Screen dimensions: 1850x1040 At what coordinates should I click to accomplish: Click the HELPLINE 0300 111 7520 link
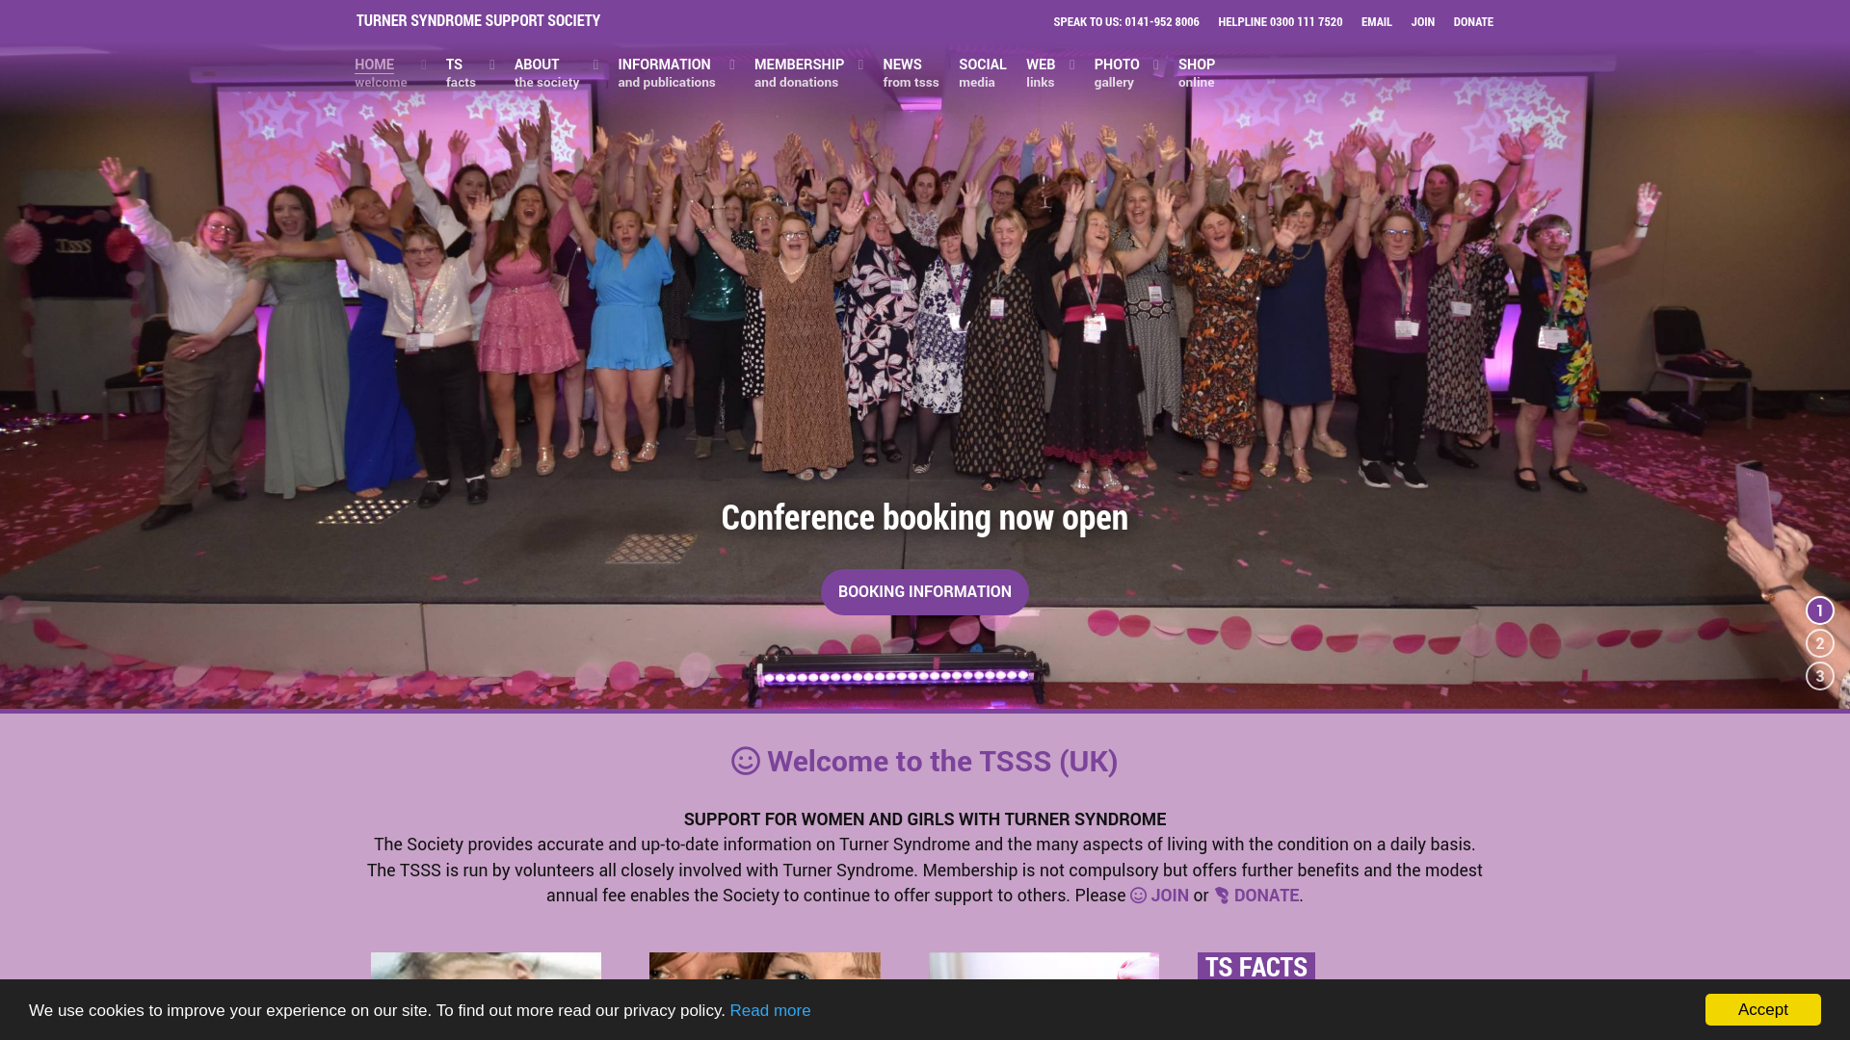1280,22
